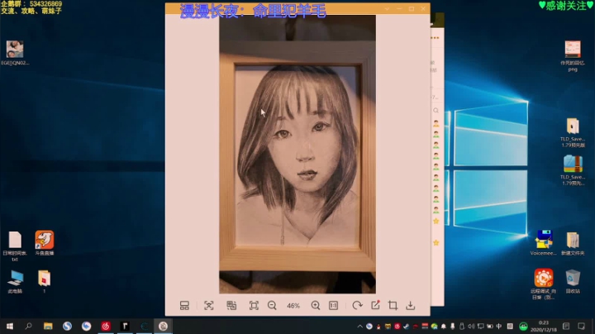Open the edit/annotate image tool

pyautogui.click(x=375, y=305)
